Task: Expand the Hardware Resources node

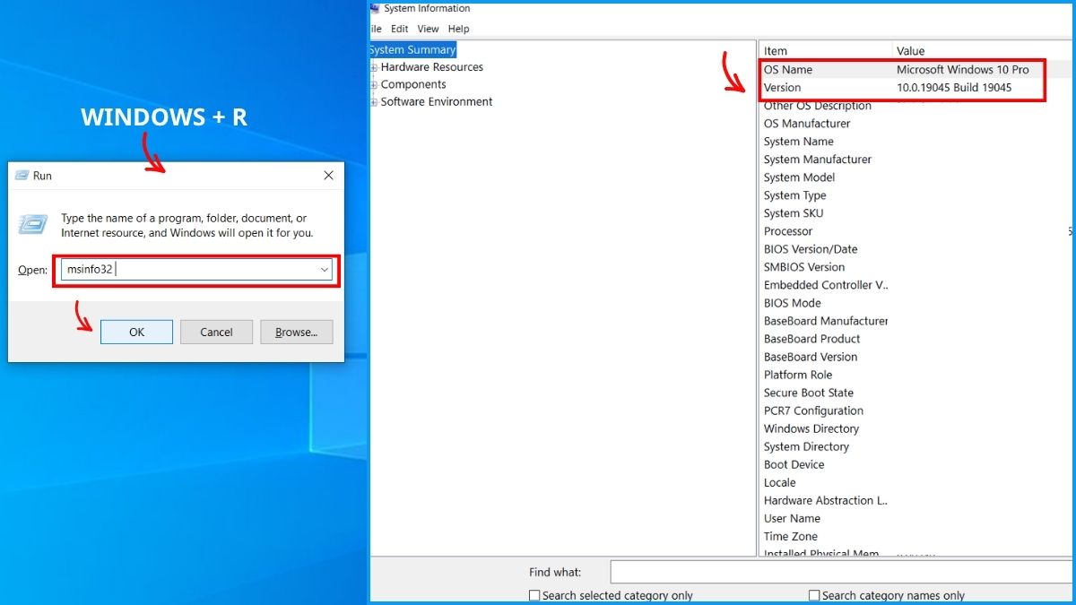Action: [x=374, y=67]
